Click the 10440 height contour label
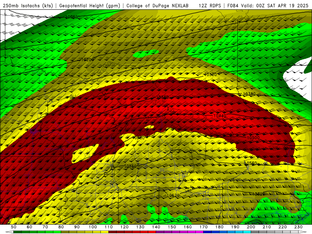The width and height of the screenshot is (312, 234). pyautogui.click(x=220, y=116)
